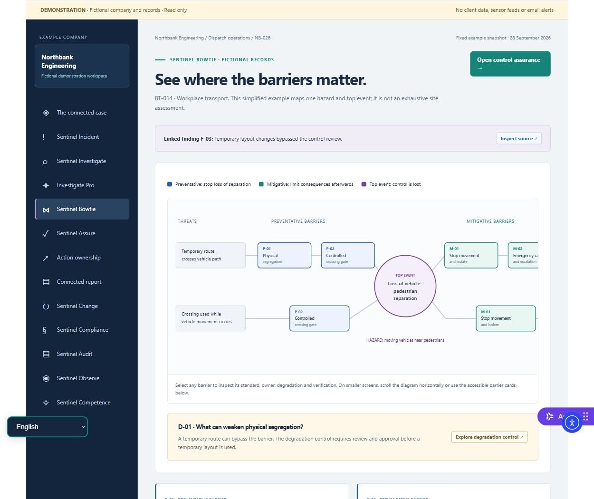Click the PREVENTATIVE BARRIERS column heading

(x=298, y=221)
